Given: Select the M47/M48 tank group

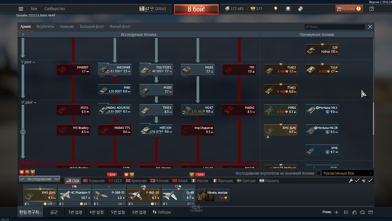Looking at the screenshot, I should coord(115,70).
